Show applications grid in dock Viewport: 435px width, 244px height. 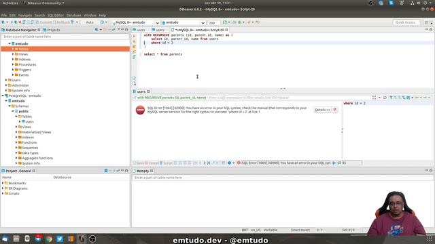click(430, 239)
